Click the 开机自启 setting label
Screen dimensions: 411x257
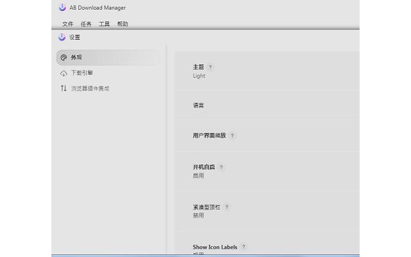tap(204, 167)
